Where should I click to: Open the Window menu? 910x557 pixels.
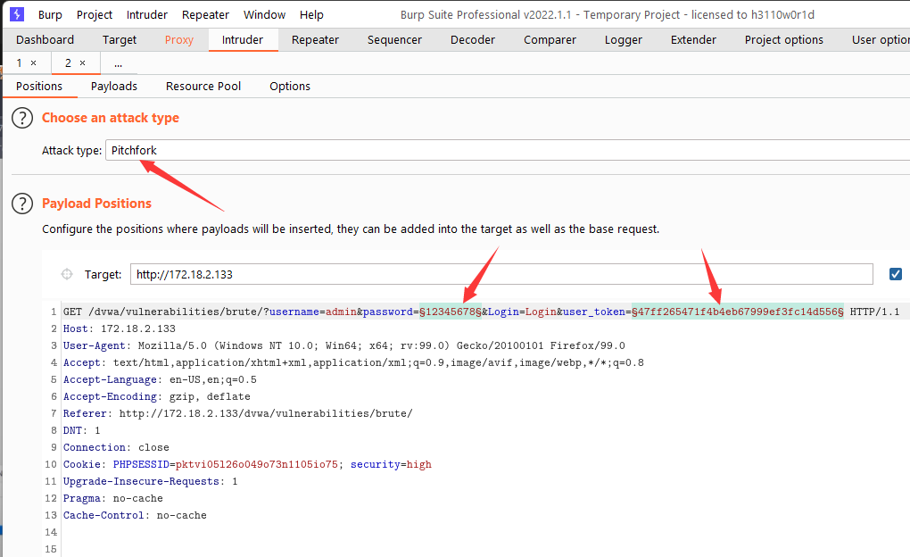pos(265,14)
